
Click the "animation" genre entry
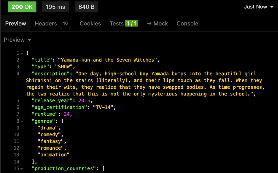pos(53,155)
